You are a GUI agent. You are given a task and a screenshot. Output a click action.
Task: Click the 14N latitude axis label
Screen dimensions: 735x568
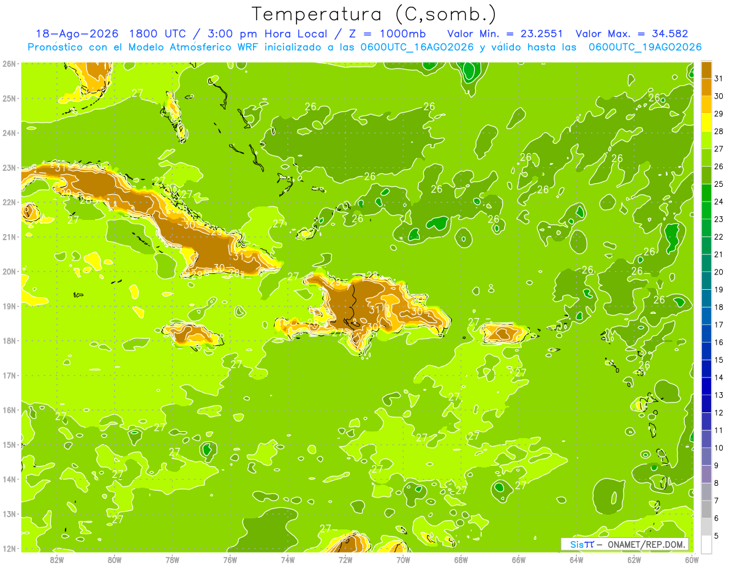pyautogui.click(x=9, y=479)
